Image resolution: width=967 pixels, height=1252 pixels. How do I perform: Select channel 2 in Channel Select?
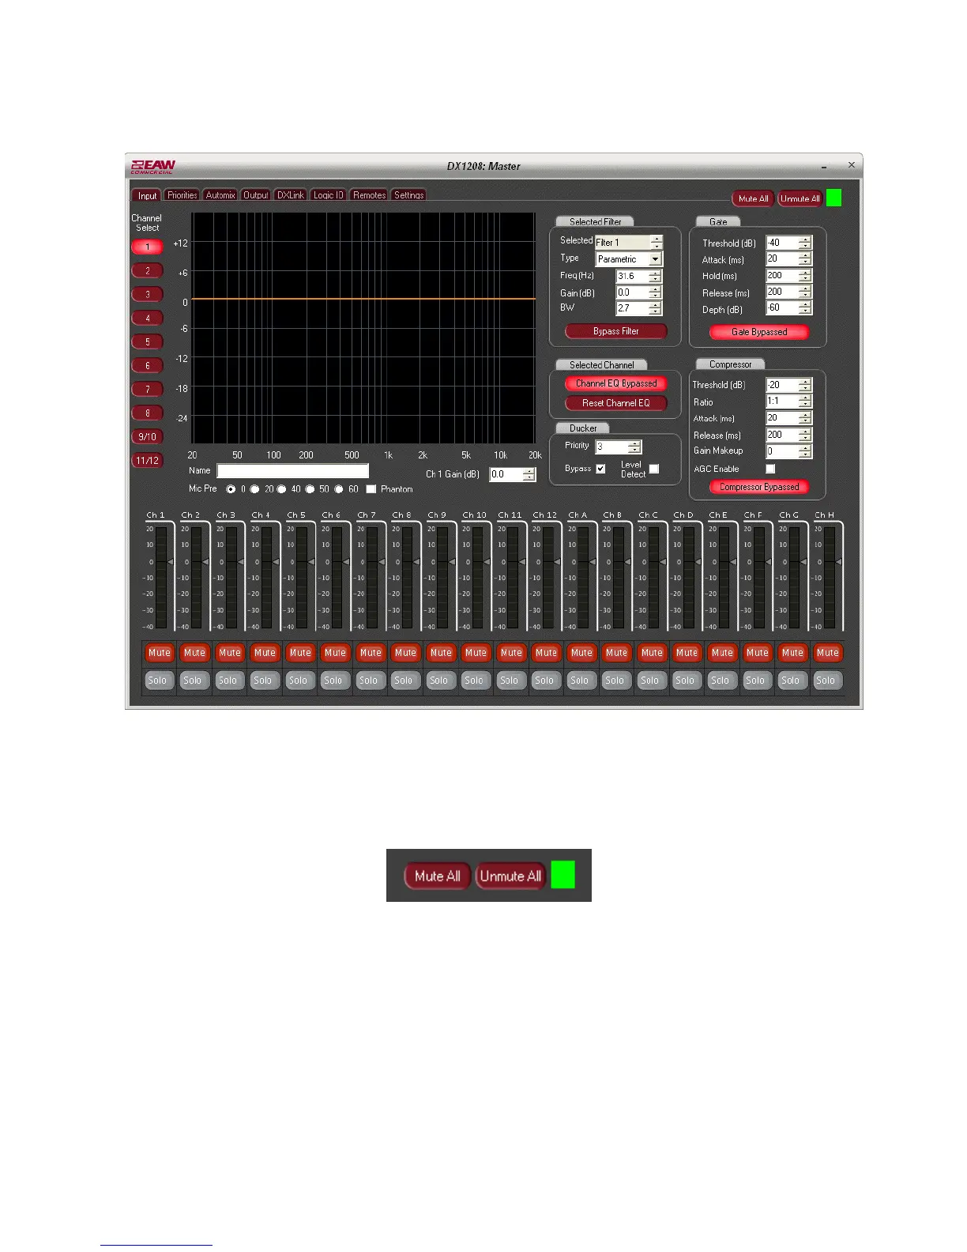coord(148,270)
